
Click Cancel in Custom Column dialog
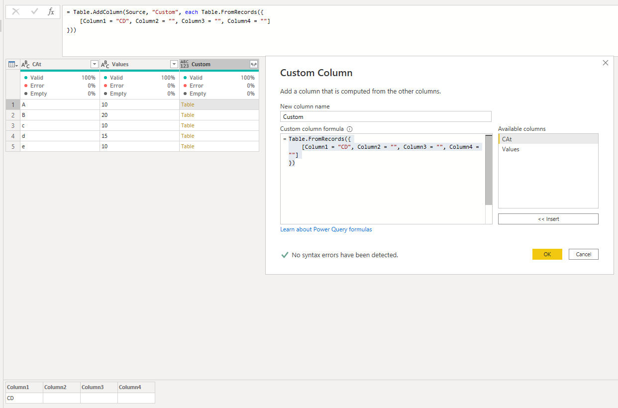click(x=584, y=254)
